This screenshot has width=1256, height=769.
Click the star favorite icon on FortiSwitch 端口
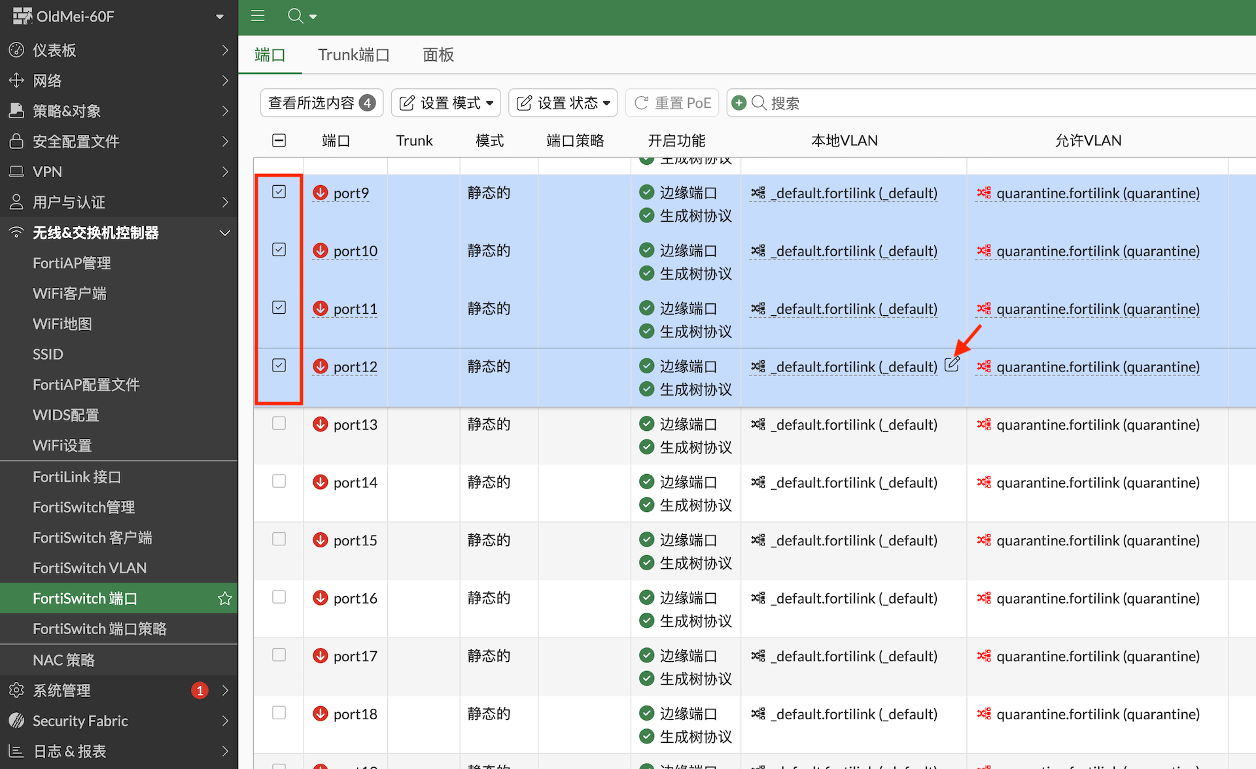pyautogui.click(x=224, y=598)
